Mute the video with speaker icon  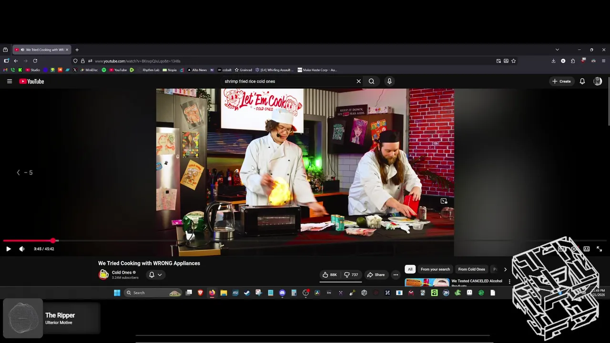pos(21,249)
